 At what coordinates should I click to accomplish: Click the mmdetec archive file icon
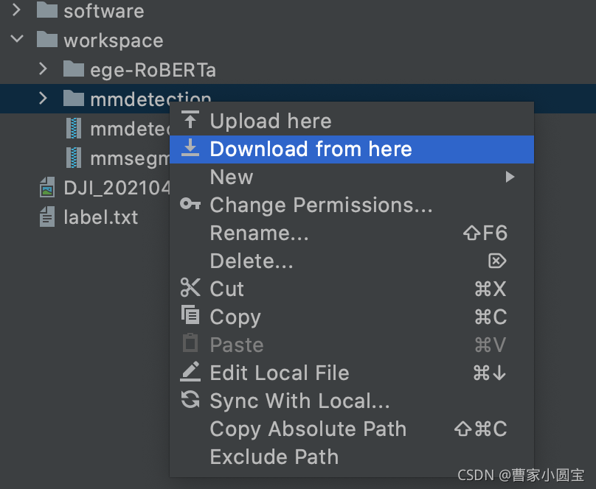[x=74, y=128]
